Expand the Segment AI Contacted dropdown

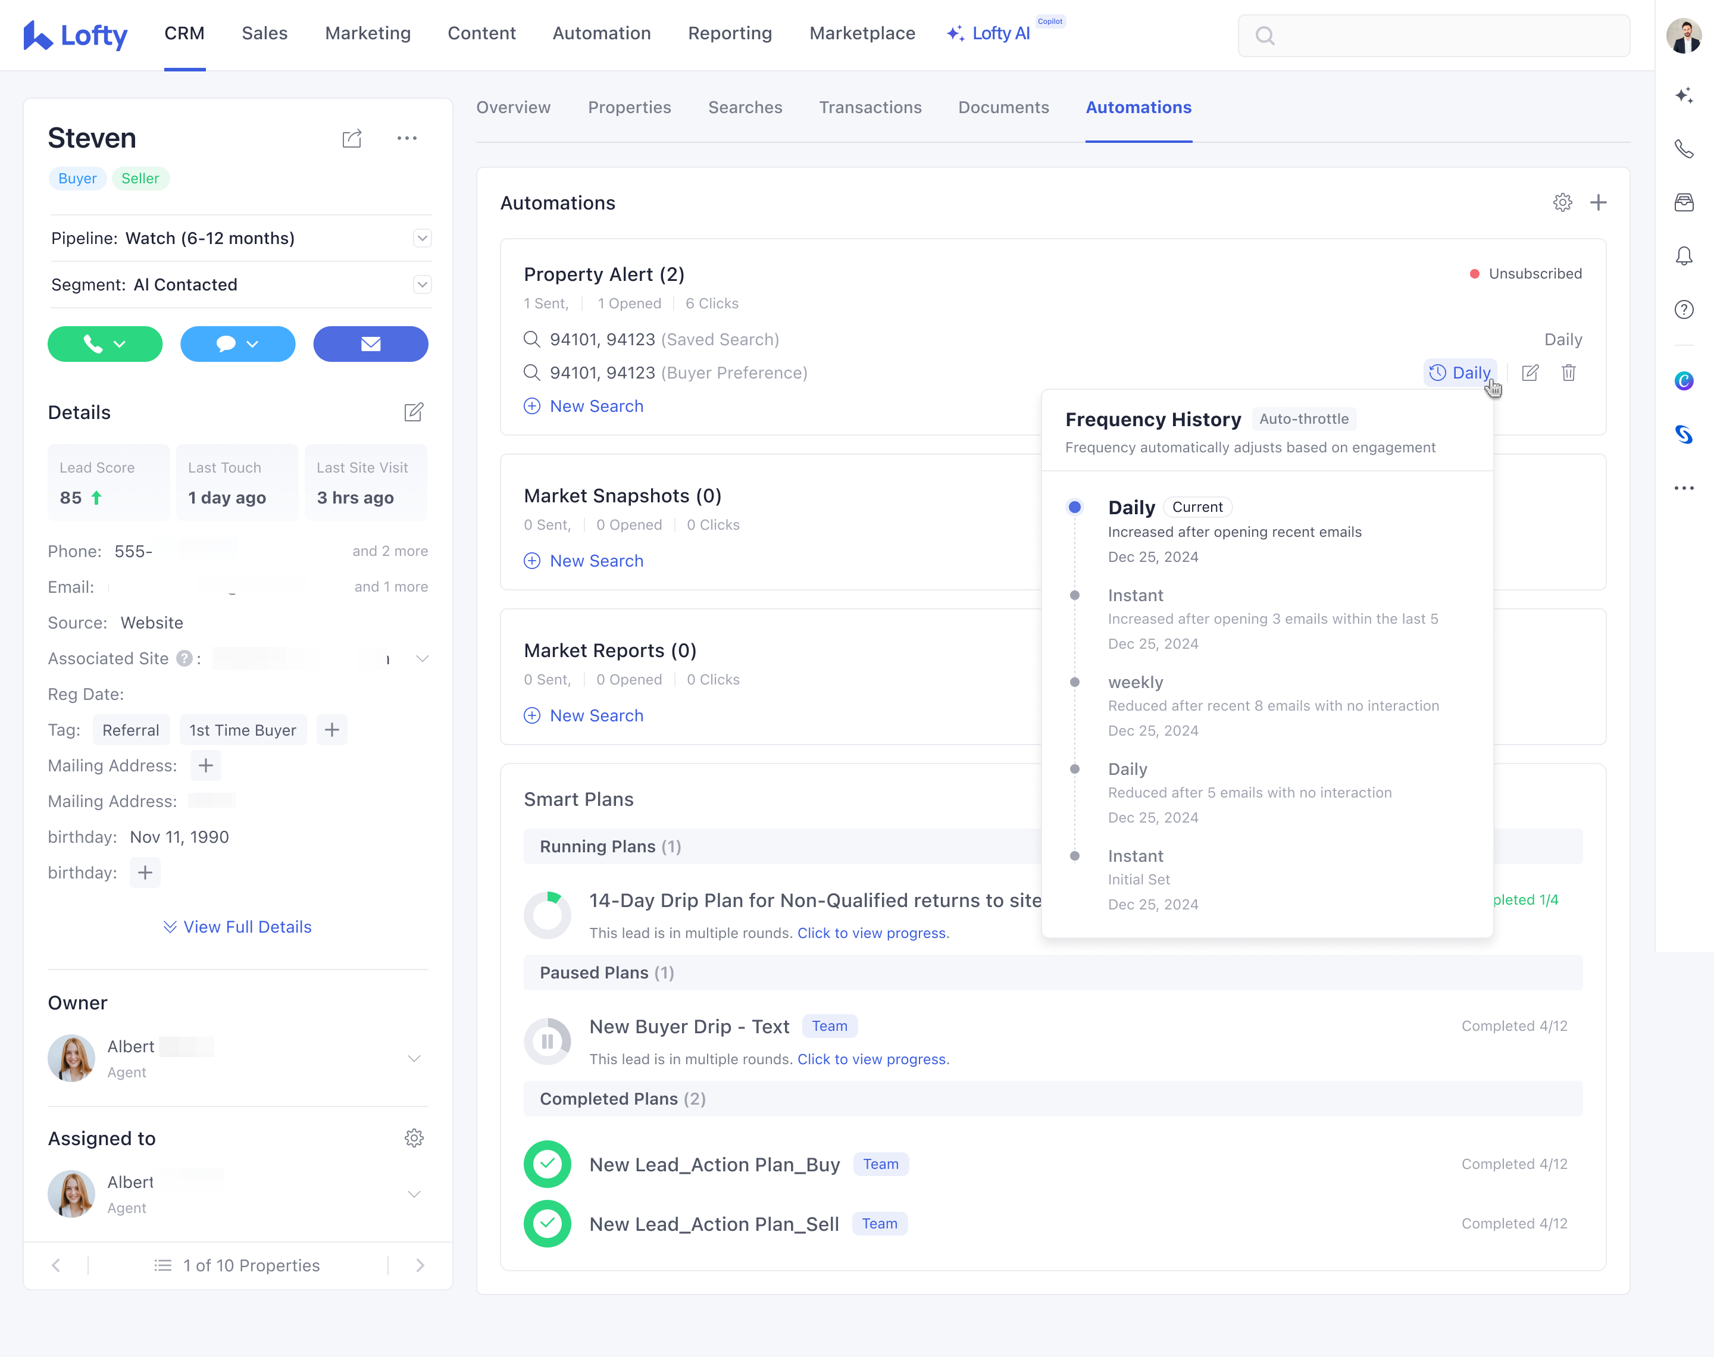coord(422,284)
